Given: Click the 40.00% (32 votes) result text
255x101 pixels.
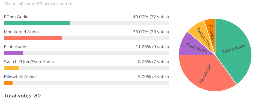Looking at the screenshot, I should click(151, 17).
